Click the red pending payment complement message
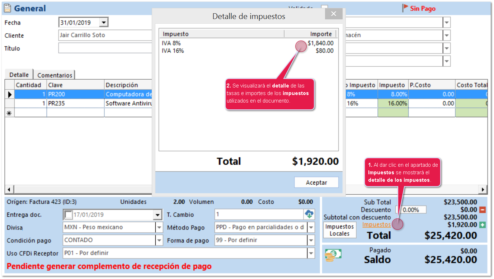 109,266
